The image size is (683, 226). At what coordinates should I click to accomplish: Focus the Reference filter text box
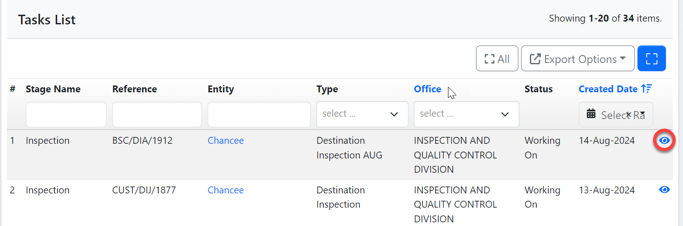tap(156, 114)
